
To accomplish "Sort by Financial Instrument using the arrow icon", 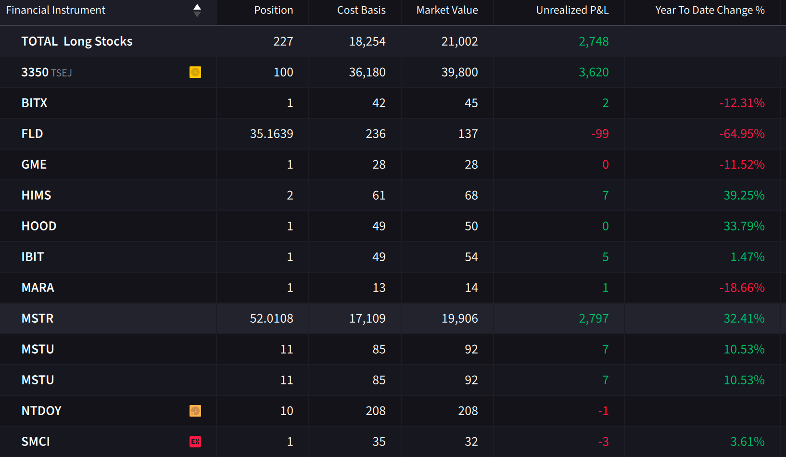I will pos(197,11).
